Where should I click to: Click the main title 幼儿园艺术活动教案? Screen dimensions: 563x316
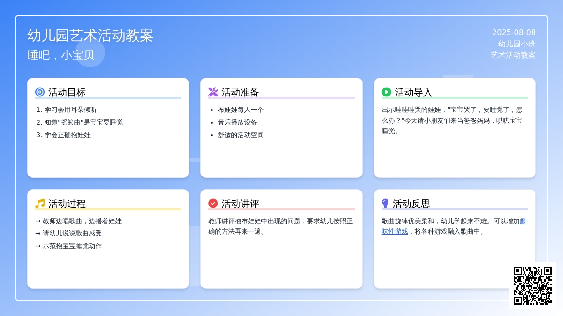(x=91, y=36)
